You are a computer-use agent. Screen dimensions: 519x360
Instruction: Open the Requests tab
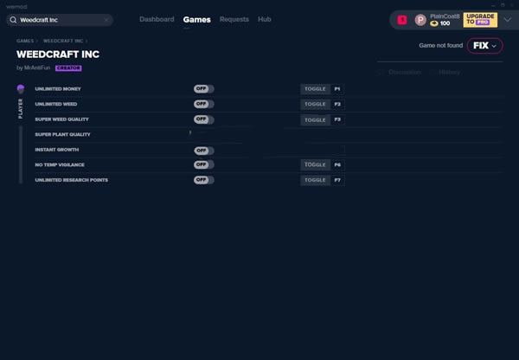click(x=234, y=19)
